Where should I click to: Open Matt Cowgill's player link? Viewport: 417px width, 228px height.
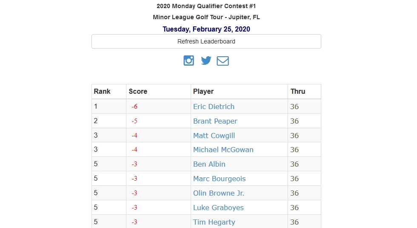click(214, 136)
